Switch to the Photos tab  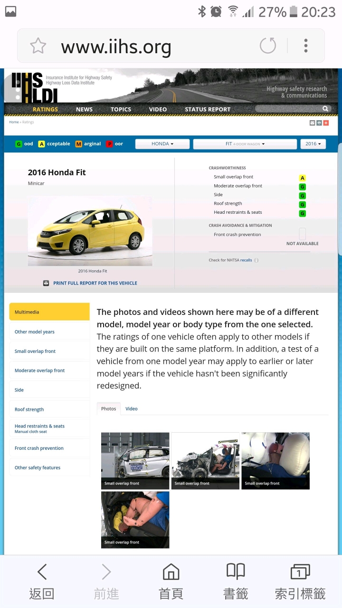point(108,408)
